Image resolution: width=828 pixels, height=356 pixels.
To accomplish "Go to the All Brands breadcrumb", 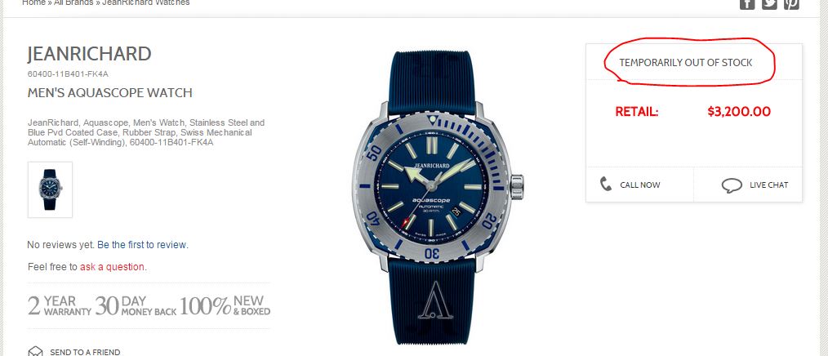I will pyautogui.click(x=73, y=2).
